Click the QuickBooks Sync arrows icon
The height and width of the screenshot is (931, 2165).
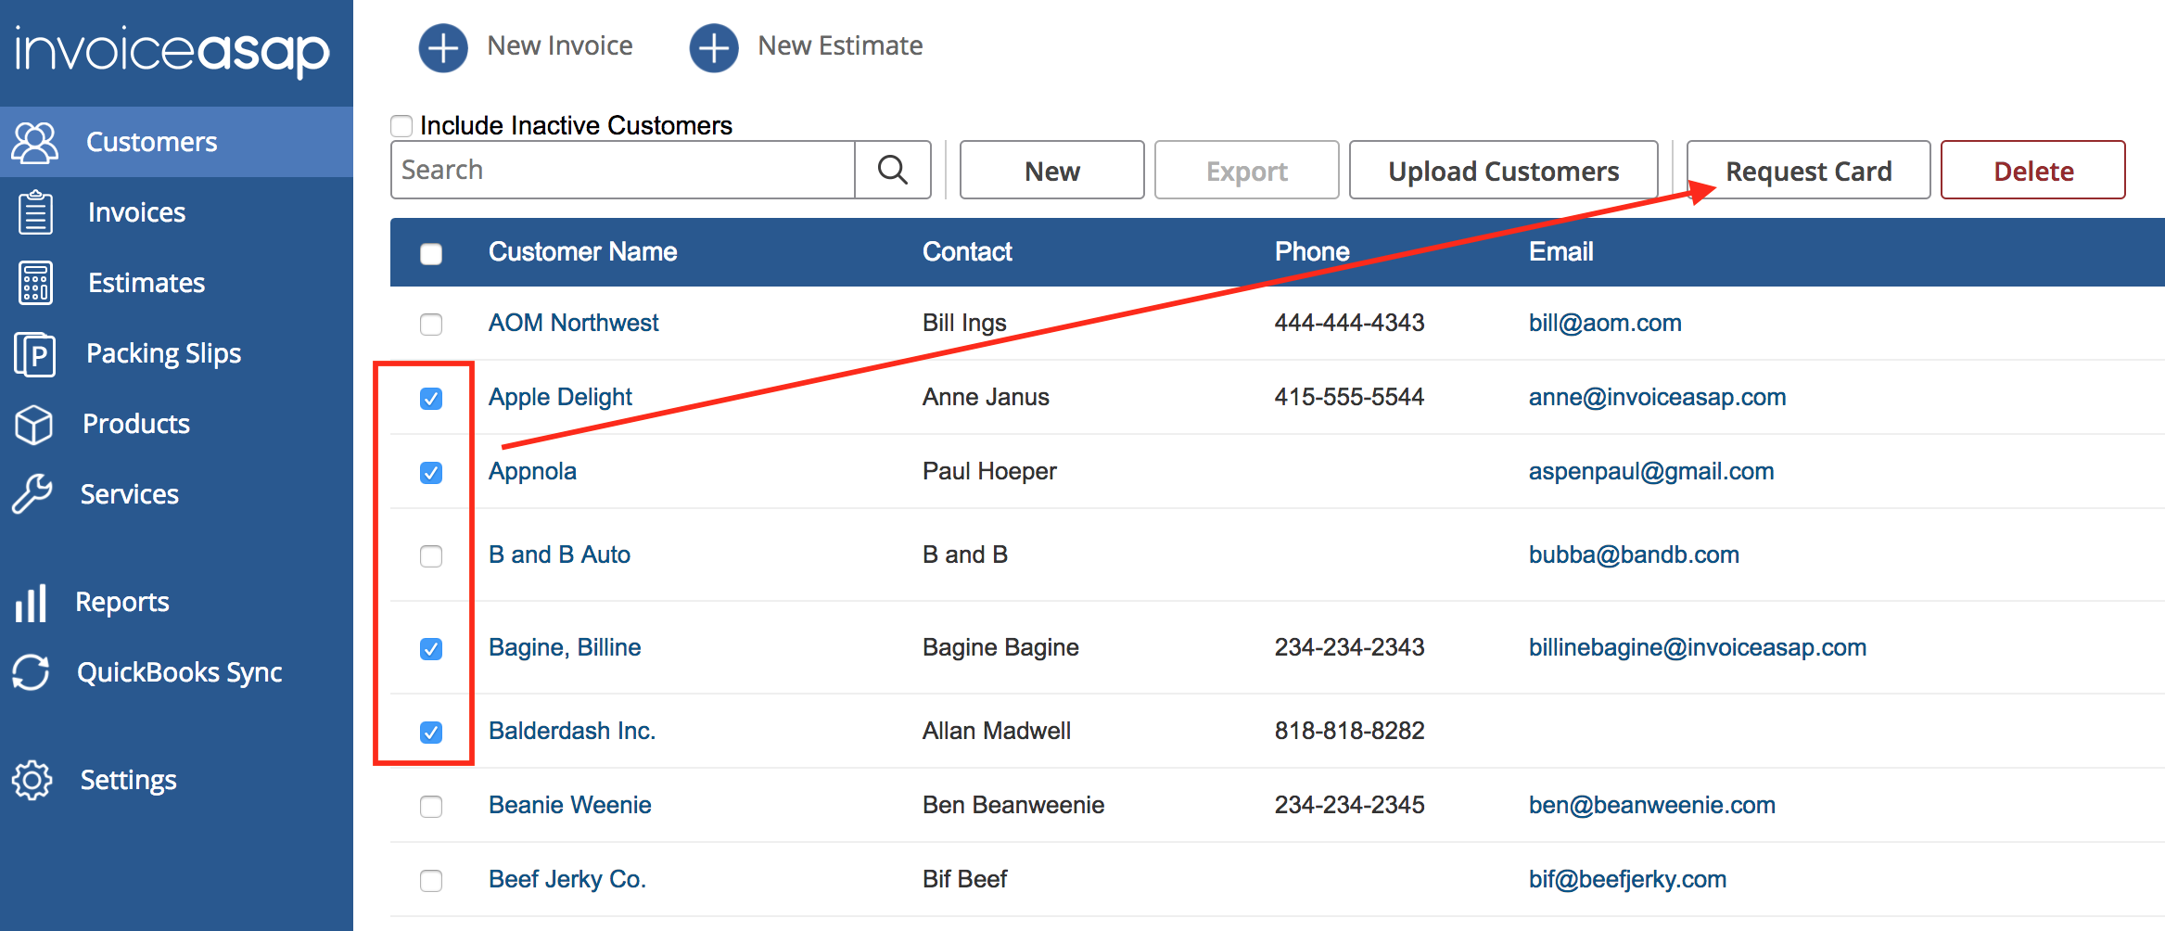point(31,672)
